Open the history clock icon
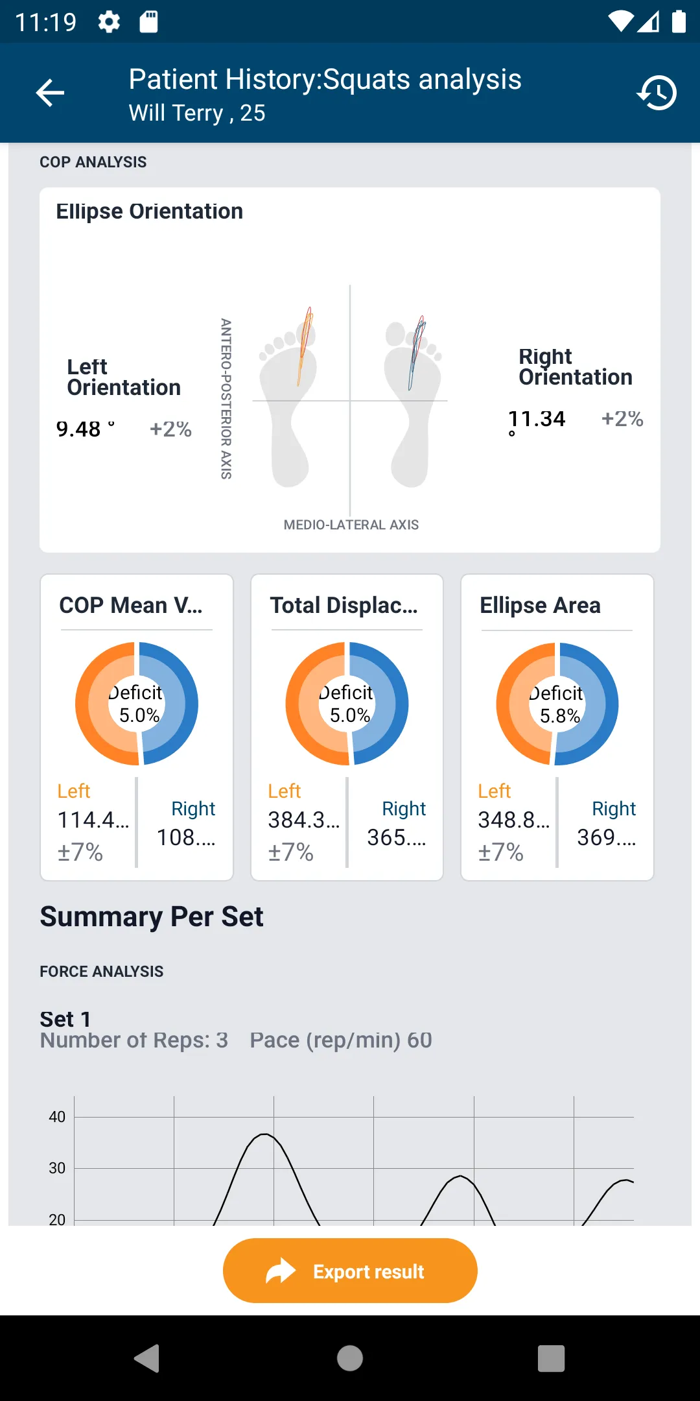The height and width of the screenshot is (1401, 700). coord(657,93)
